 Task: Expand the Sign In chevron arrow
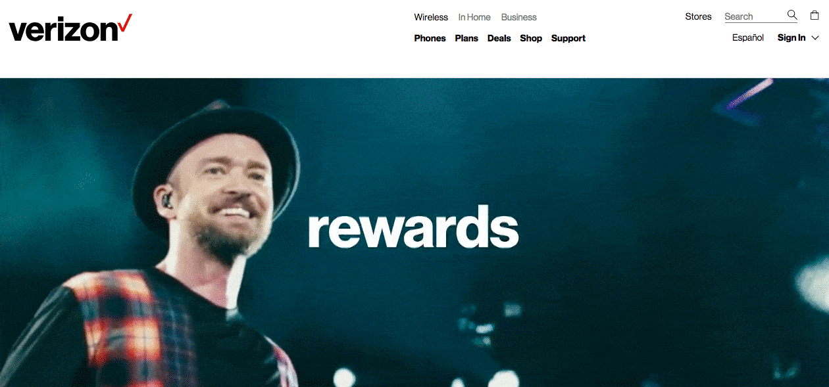815,38
